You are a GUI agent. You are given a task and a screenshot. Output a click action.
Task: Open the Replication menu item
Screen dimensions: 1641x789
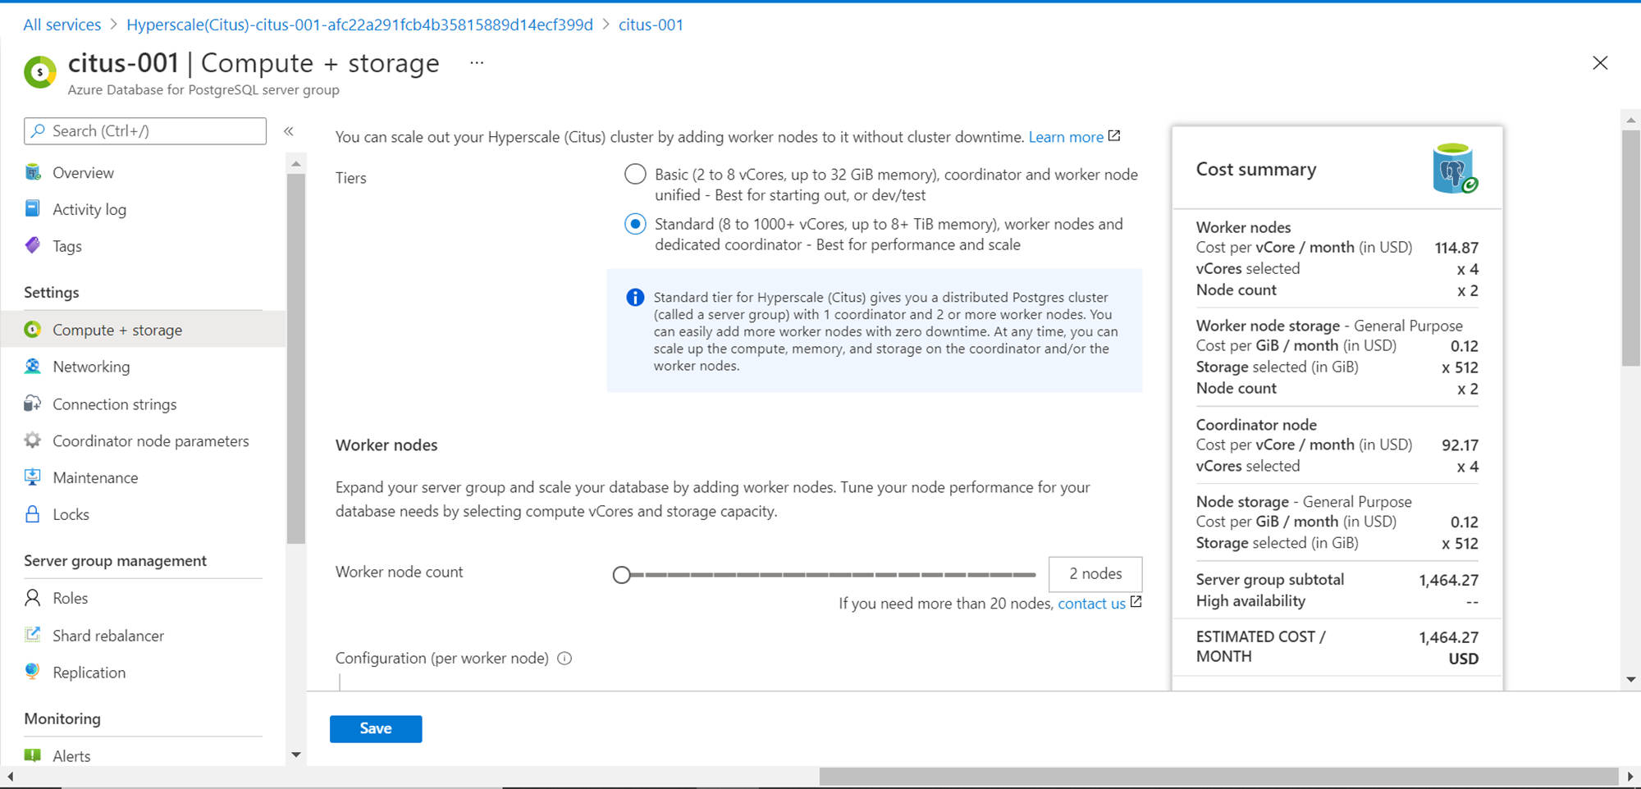[89, 673]
